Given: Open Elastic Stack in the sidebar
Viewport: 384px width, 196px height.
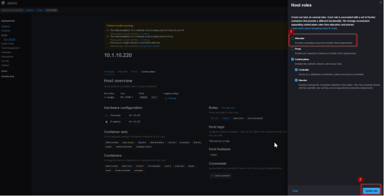Looking at the screenshot, I should coord(8,44).
